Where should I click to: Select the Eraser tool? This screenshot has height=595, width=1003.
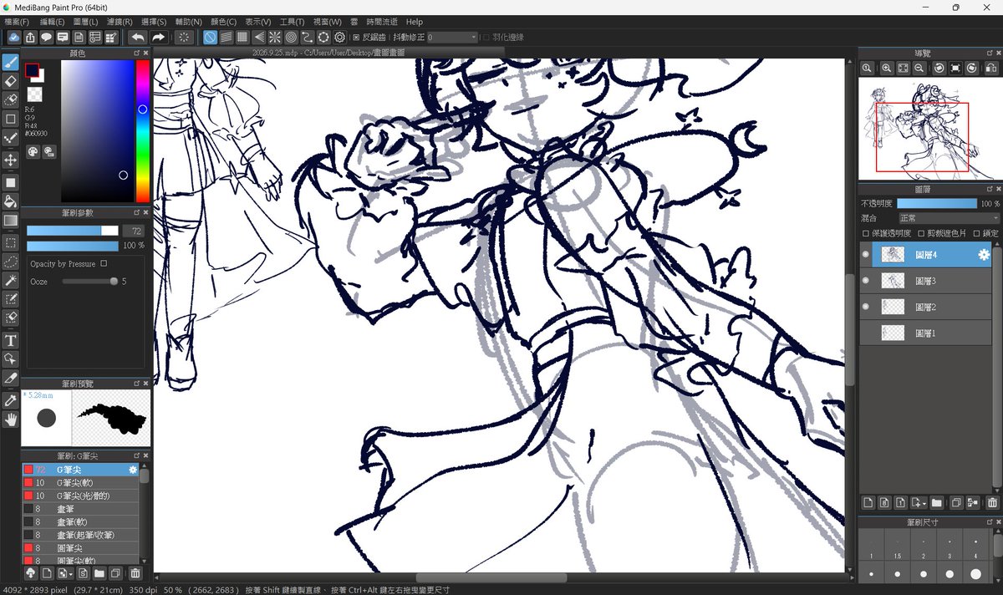pos(11,81)
